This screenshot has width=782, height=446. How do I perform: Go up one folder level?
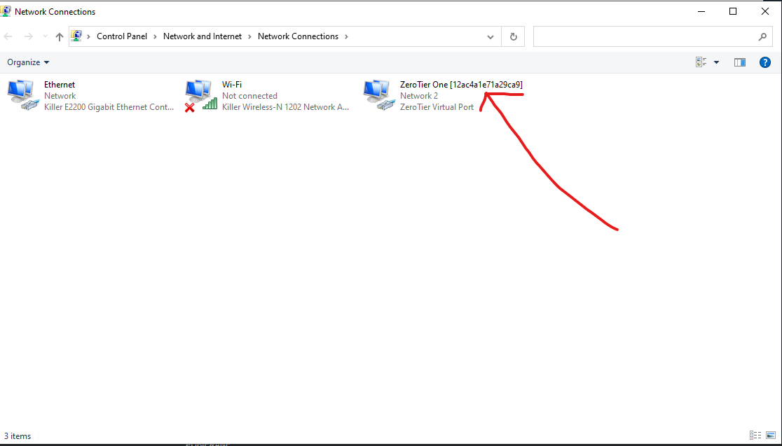coord(60,36)
